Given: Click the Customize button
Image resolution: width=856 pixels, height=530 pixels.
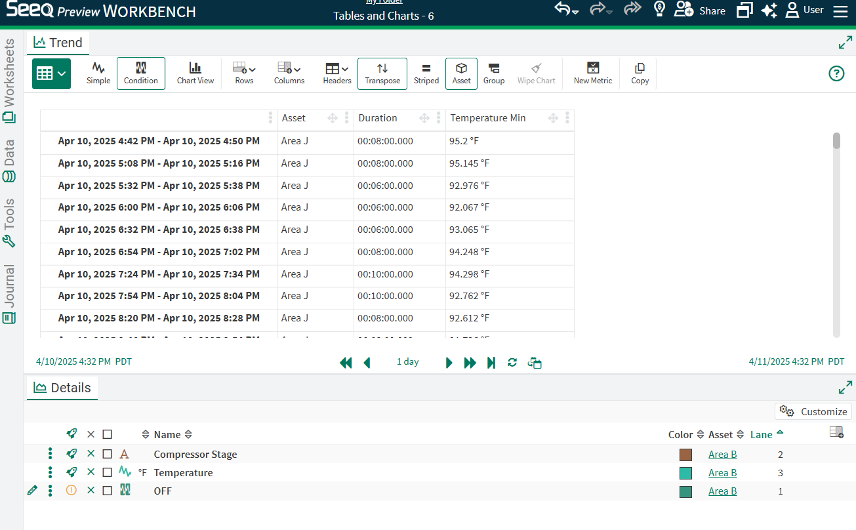Looking at the screenshot, I should pyautogui.click(x=813, y=411).
